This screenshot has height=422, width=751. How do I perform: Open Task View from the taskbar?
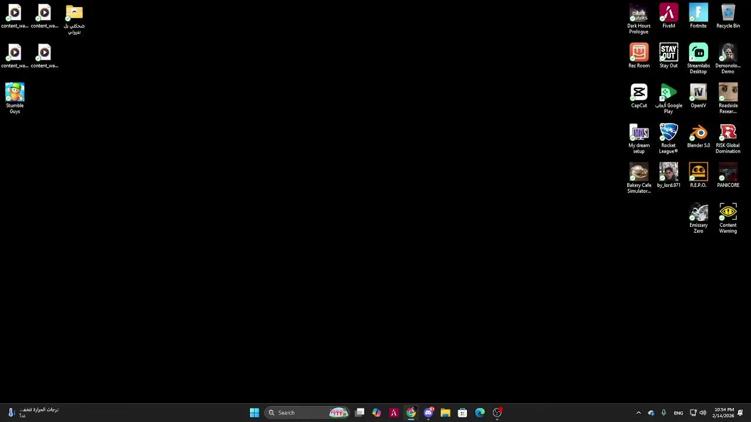(x=360, y=413)
